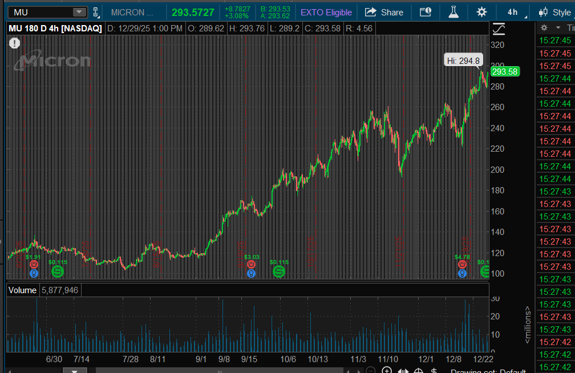Click the blue lightbulb icon below $1.91 earnings
Screen dimensions: 575x373
(34, 273)
